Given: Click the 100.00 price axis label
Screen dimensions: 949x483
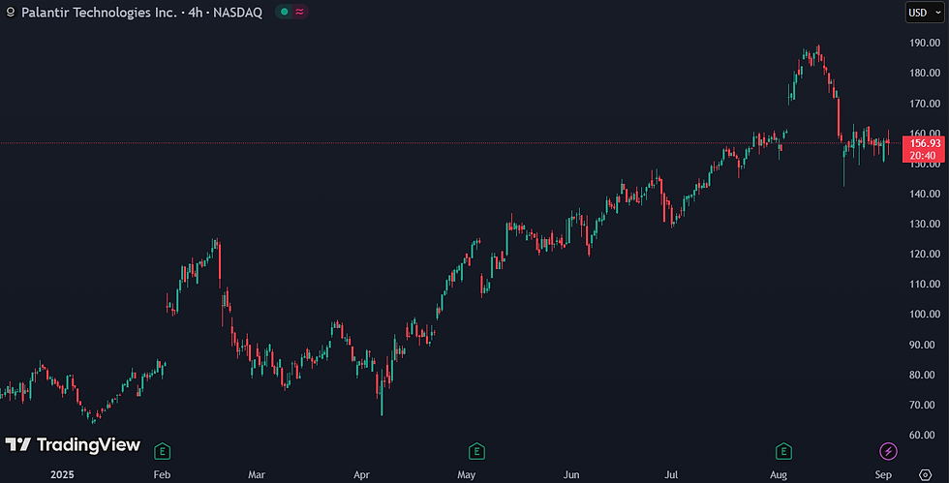Looking at the screenshot, I should (925, 315).
